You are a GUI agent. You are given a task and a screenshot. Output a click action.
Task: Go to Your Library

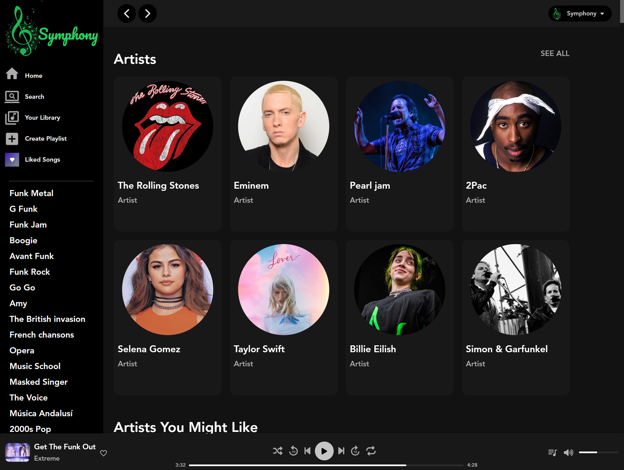point(42,117)
